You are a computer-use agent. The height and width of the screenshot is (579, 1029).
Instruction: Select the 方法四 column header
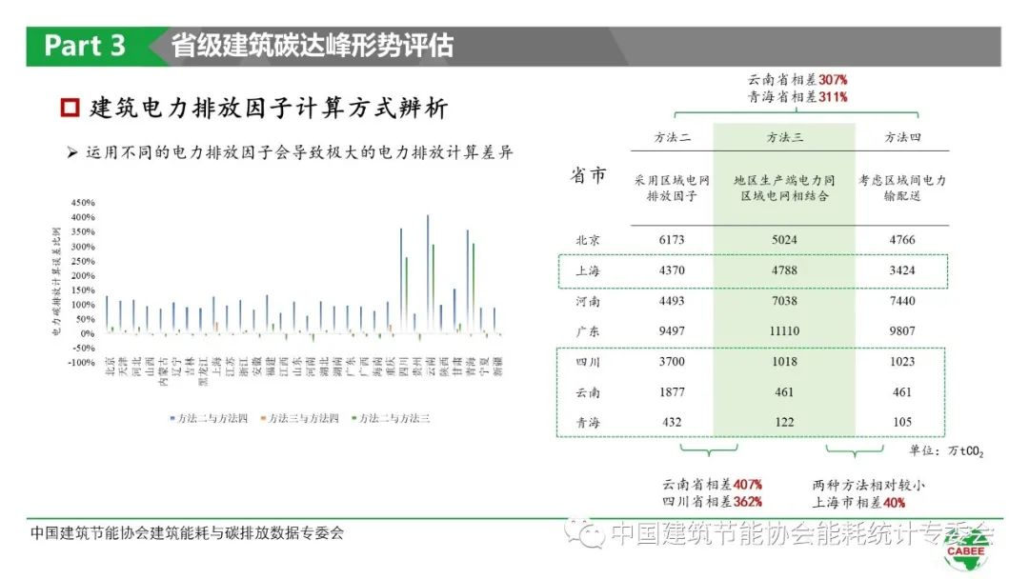(x=901, y=137)
